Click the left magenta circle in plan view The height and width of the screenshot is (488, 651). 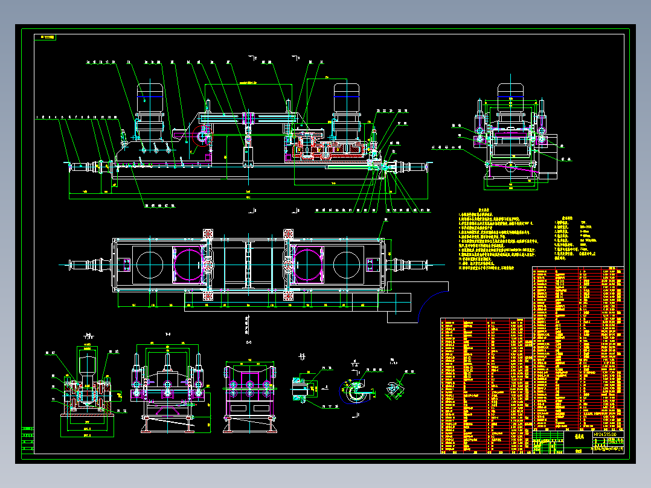(x=189, y=265)
